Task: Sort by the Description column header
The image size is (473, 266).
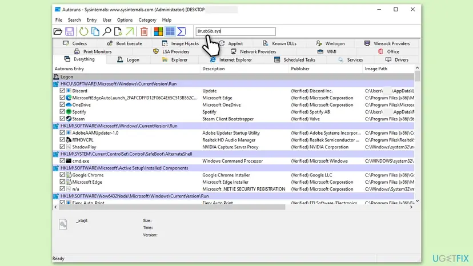Action: pos(244,68)
